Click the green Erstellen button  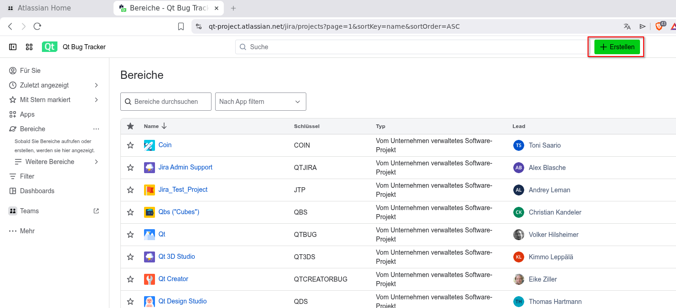(x=617, y=47)
